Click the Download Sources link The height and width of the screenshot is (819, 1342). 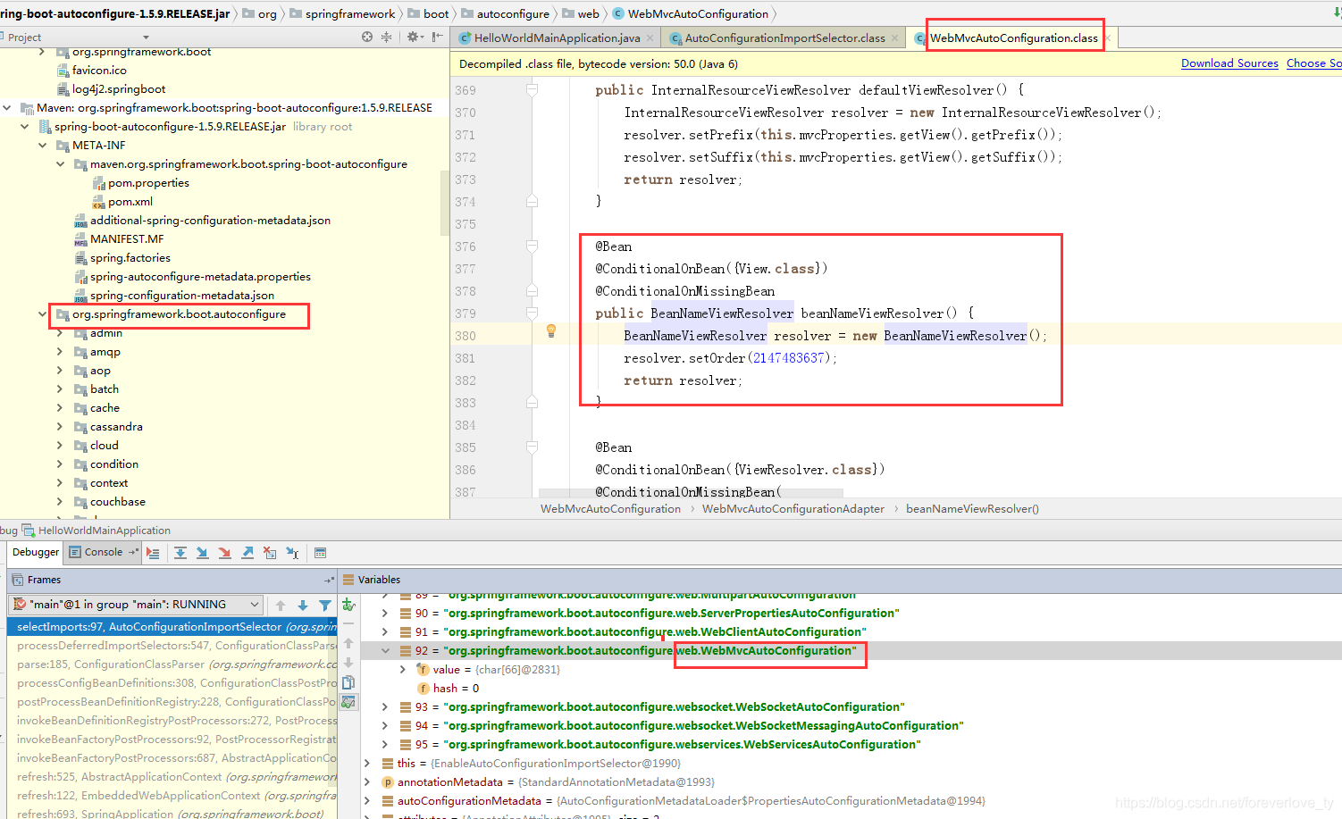point(1229,63)
